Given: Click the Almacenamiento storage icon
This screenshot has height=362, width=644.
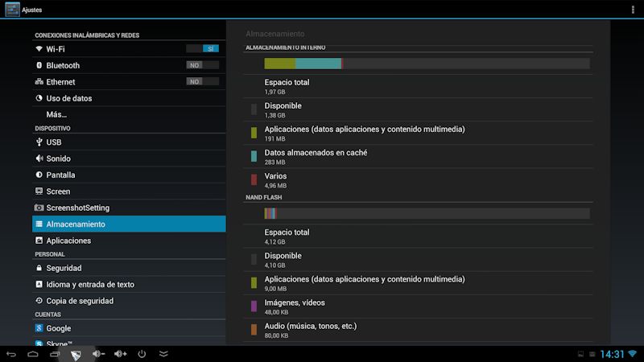Looking at the screenshot, I should coord(39,224).
